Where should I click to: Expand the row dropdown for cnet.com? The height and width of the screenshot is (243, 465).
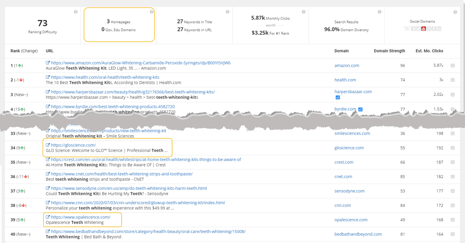pos(453,177)
